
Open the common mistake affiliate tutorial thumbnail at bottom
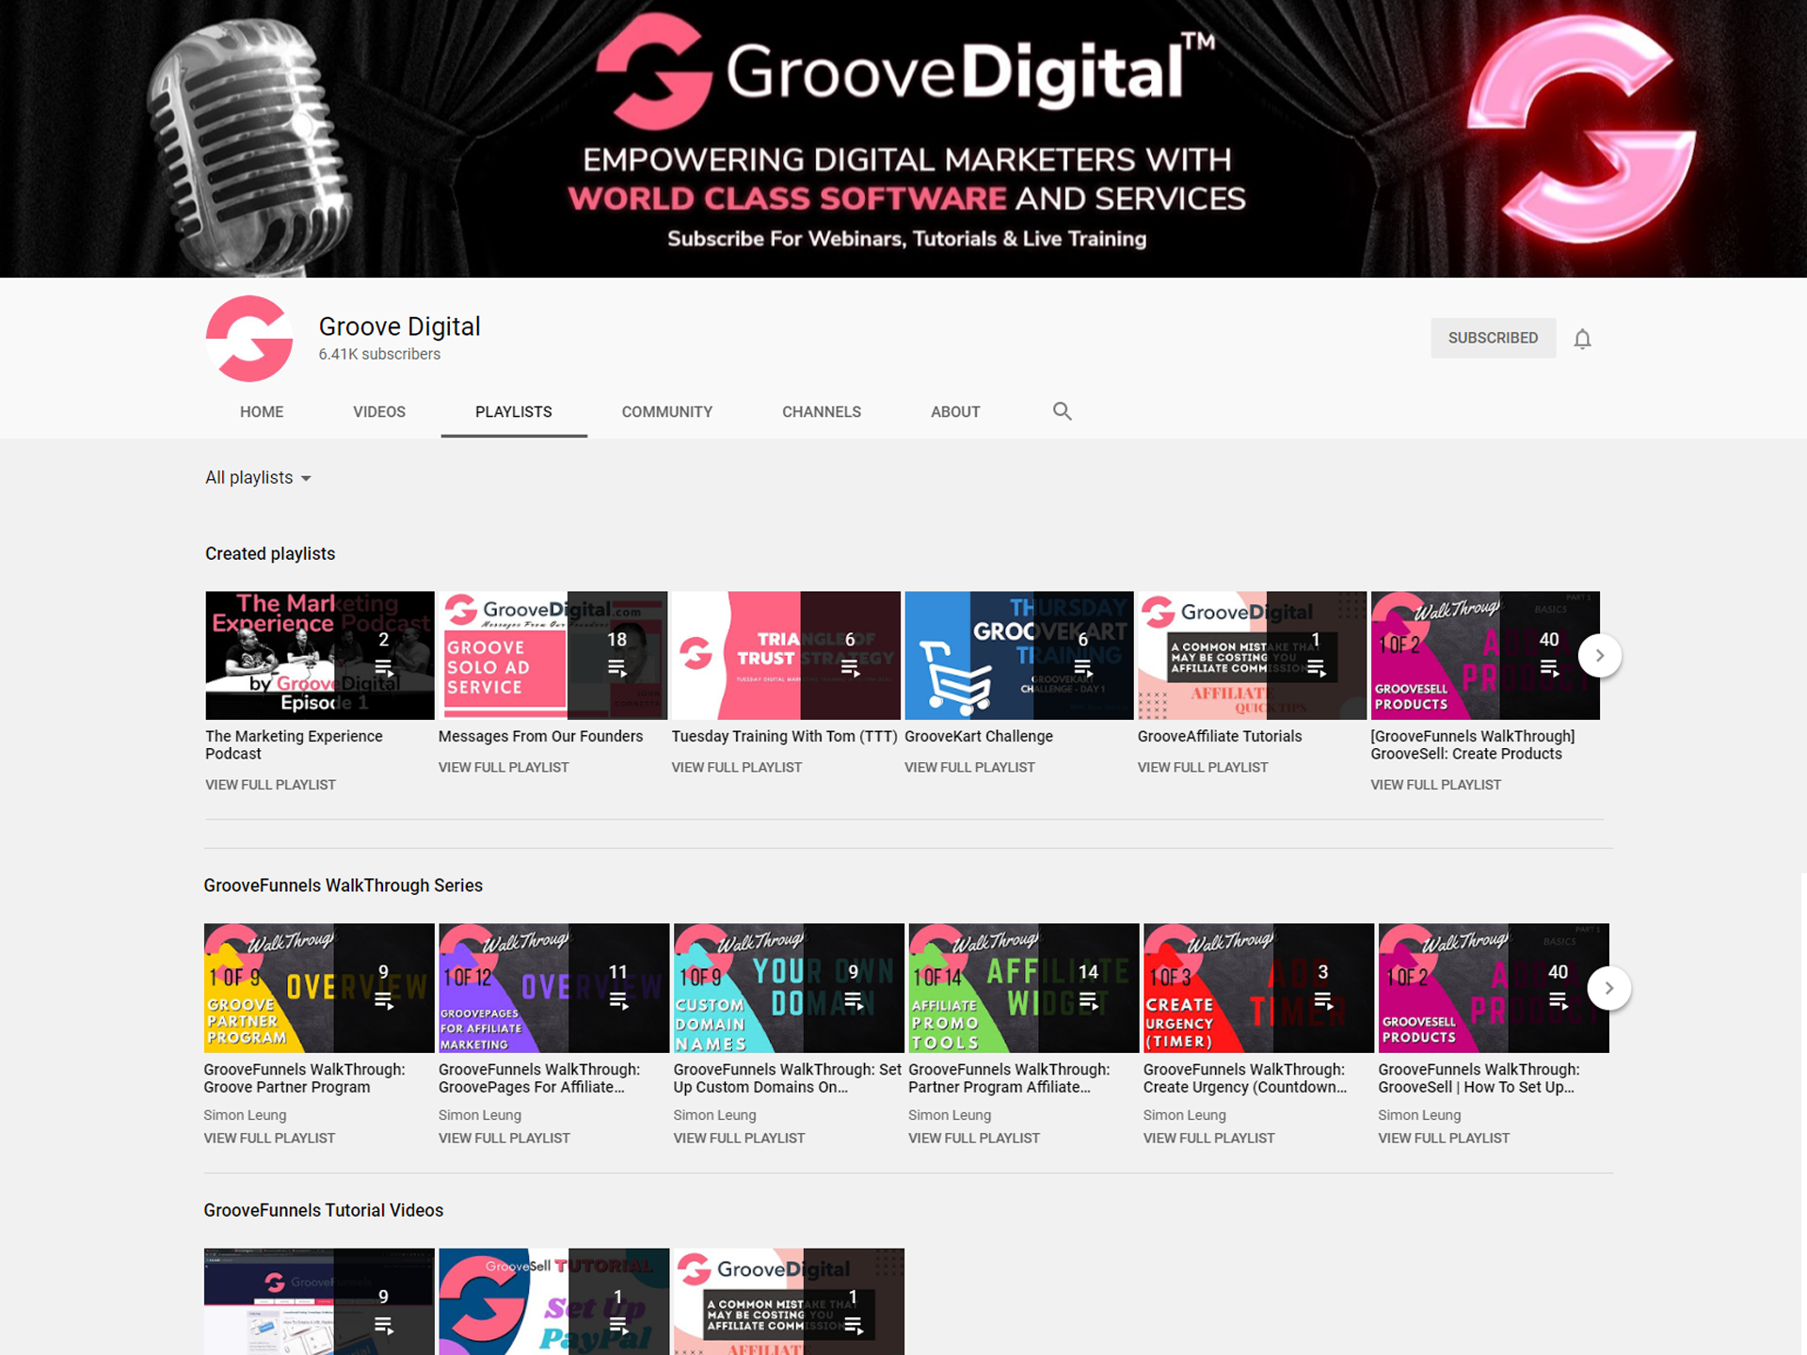tap(789, 1301)
